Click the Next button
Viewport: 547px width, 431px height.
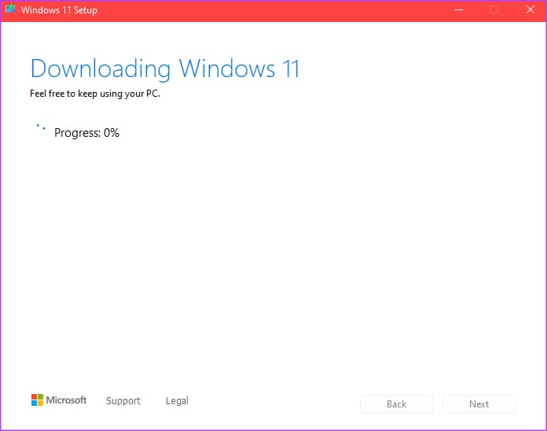(x=479, y=403)
